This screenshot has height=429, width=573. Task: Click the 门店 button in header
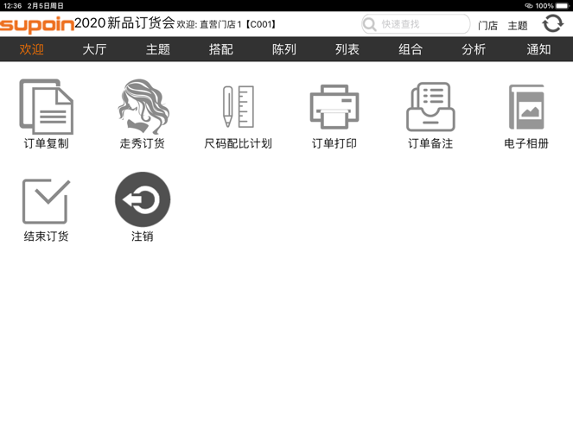point(487,25)
